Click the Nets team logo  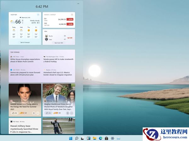[x=46, y=39]
